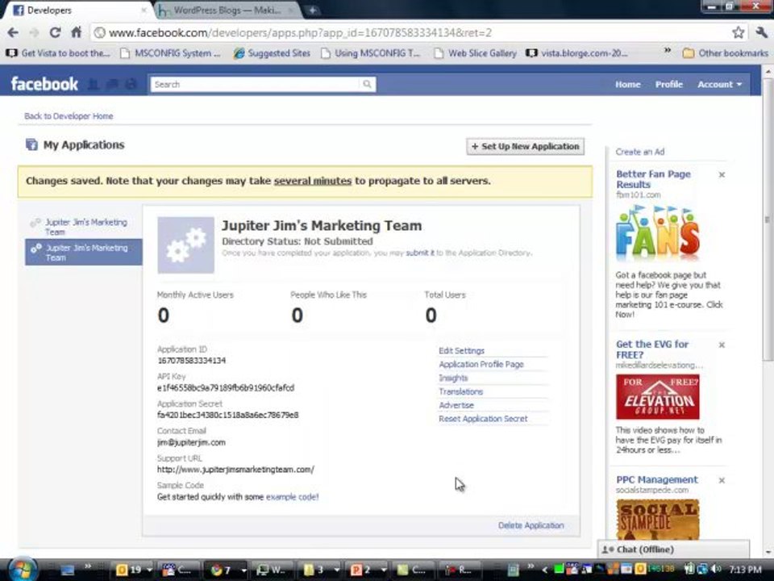
Task: Click the Advertise link
Action: tap(456, 405)
